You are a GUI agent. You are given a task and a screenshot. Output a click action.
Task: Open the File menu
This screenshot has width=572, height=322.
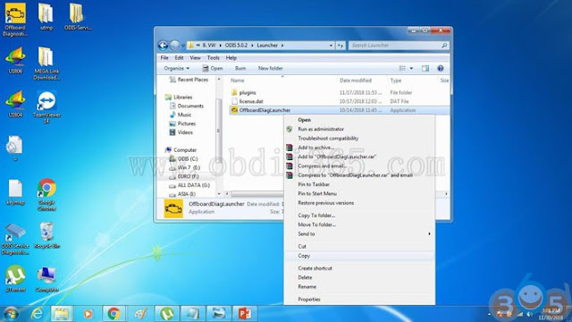pyautogui.click(x=164, y=57)
